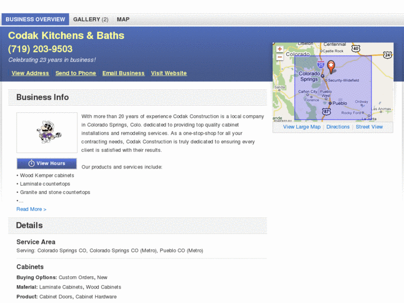Expand description with Read More link
404x303 pixels.
32,209
